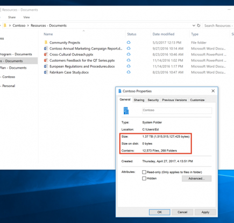Click the 5/3/2017 12:13 PM date cell
Image resolution: width=234 pixels, height=223 pixels.
click(x=167, y=42)
